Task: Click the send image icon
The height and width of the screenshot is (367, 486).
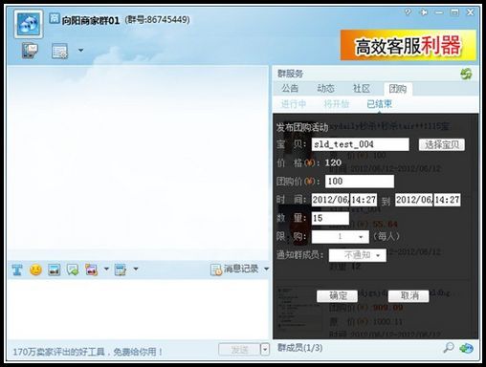Action: click(55, 270)
